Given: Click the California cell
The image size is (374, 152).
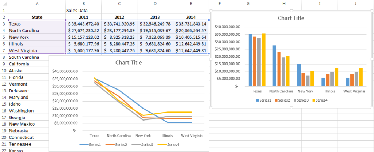Looking at the screenshot, I should [x=37, y=64].
